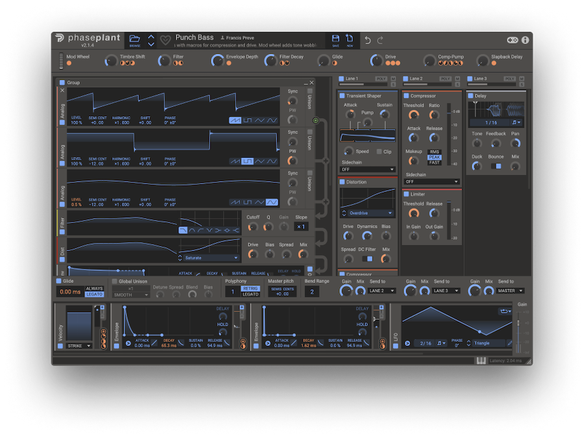Open the STRIKE velocity mode dropdown

79,346
